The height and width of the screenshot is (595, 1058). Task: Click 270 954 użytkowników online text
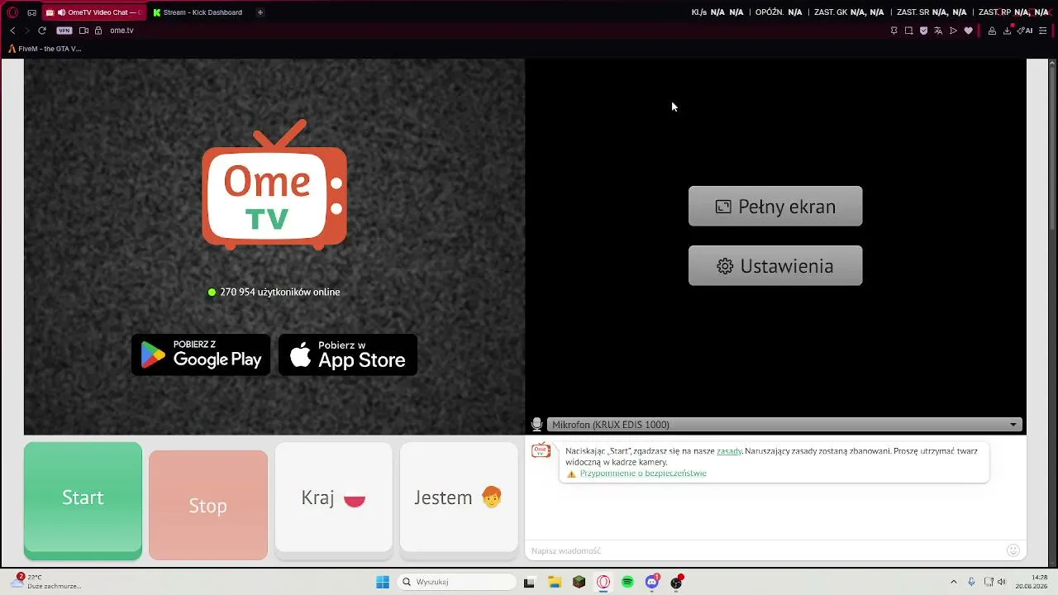click(x=279, y=292)
